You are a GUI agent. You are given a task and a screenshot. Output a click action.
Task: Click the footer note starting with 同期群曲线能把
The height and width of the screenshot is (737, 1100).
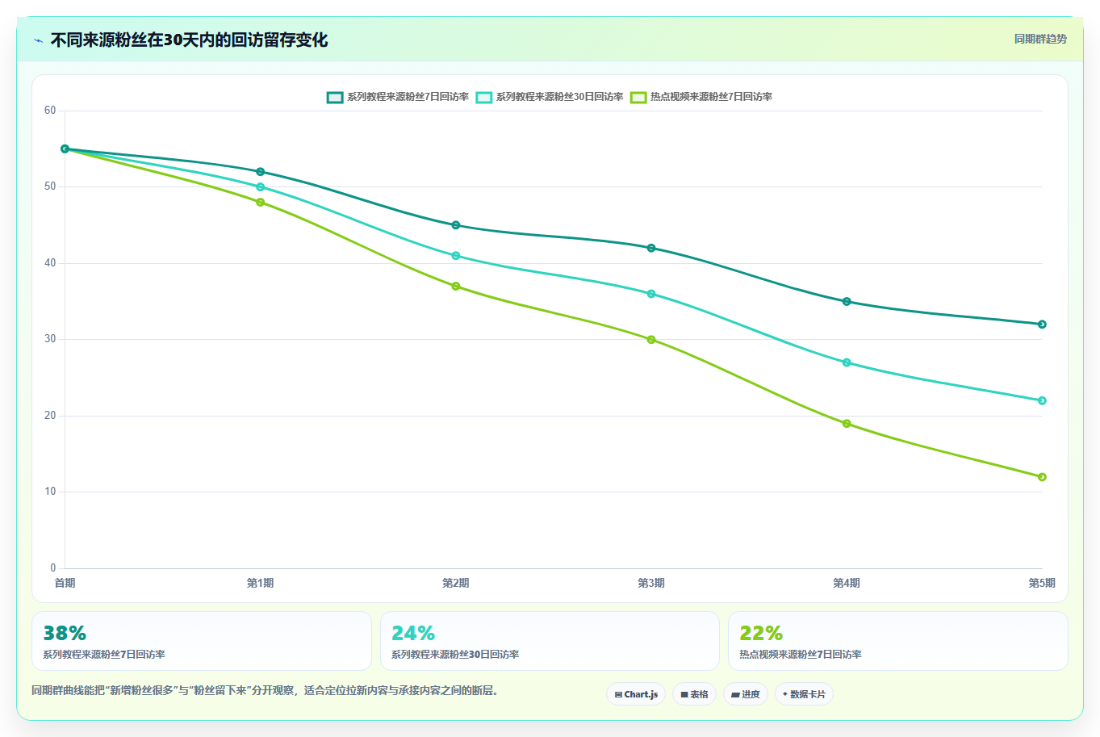(265, 691)
